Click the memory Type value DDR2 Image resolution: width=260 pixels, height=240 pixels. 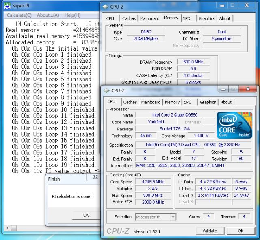[x=146, y=32]
